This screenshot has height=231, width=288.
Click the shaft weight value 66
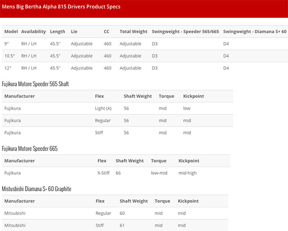[x=118, y=172]
